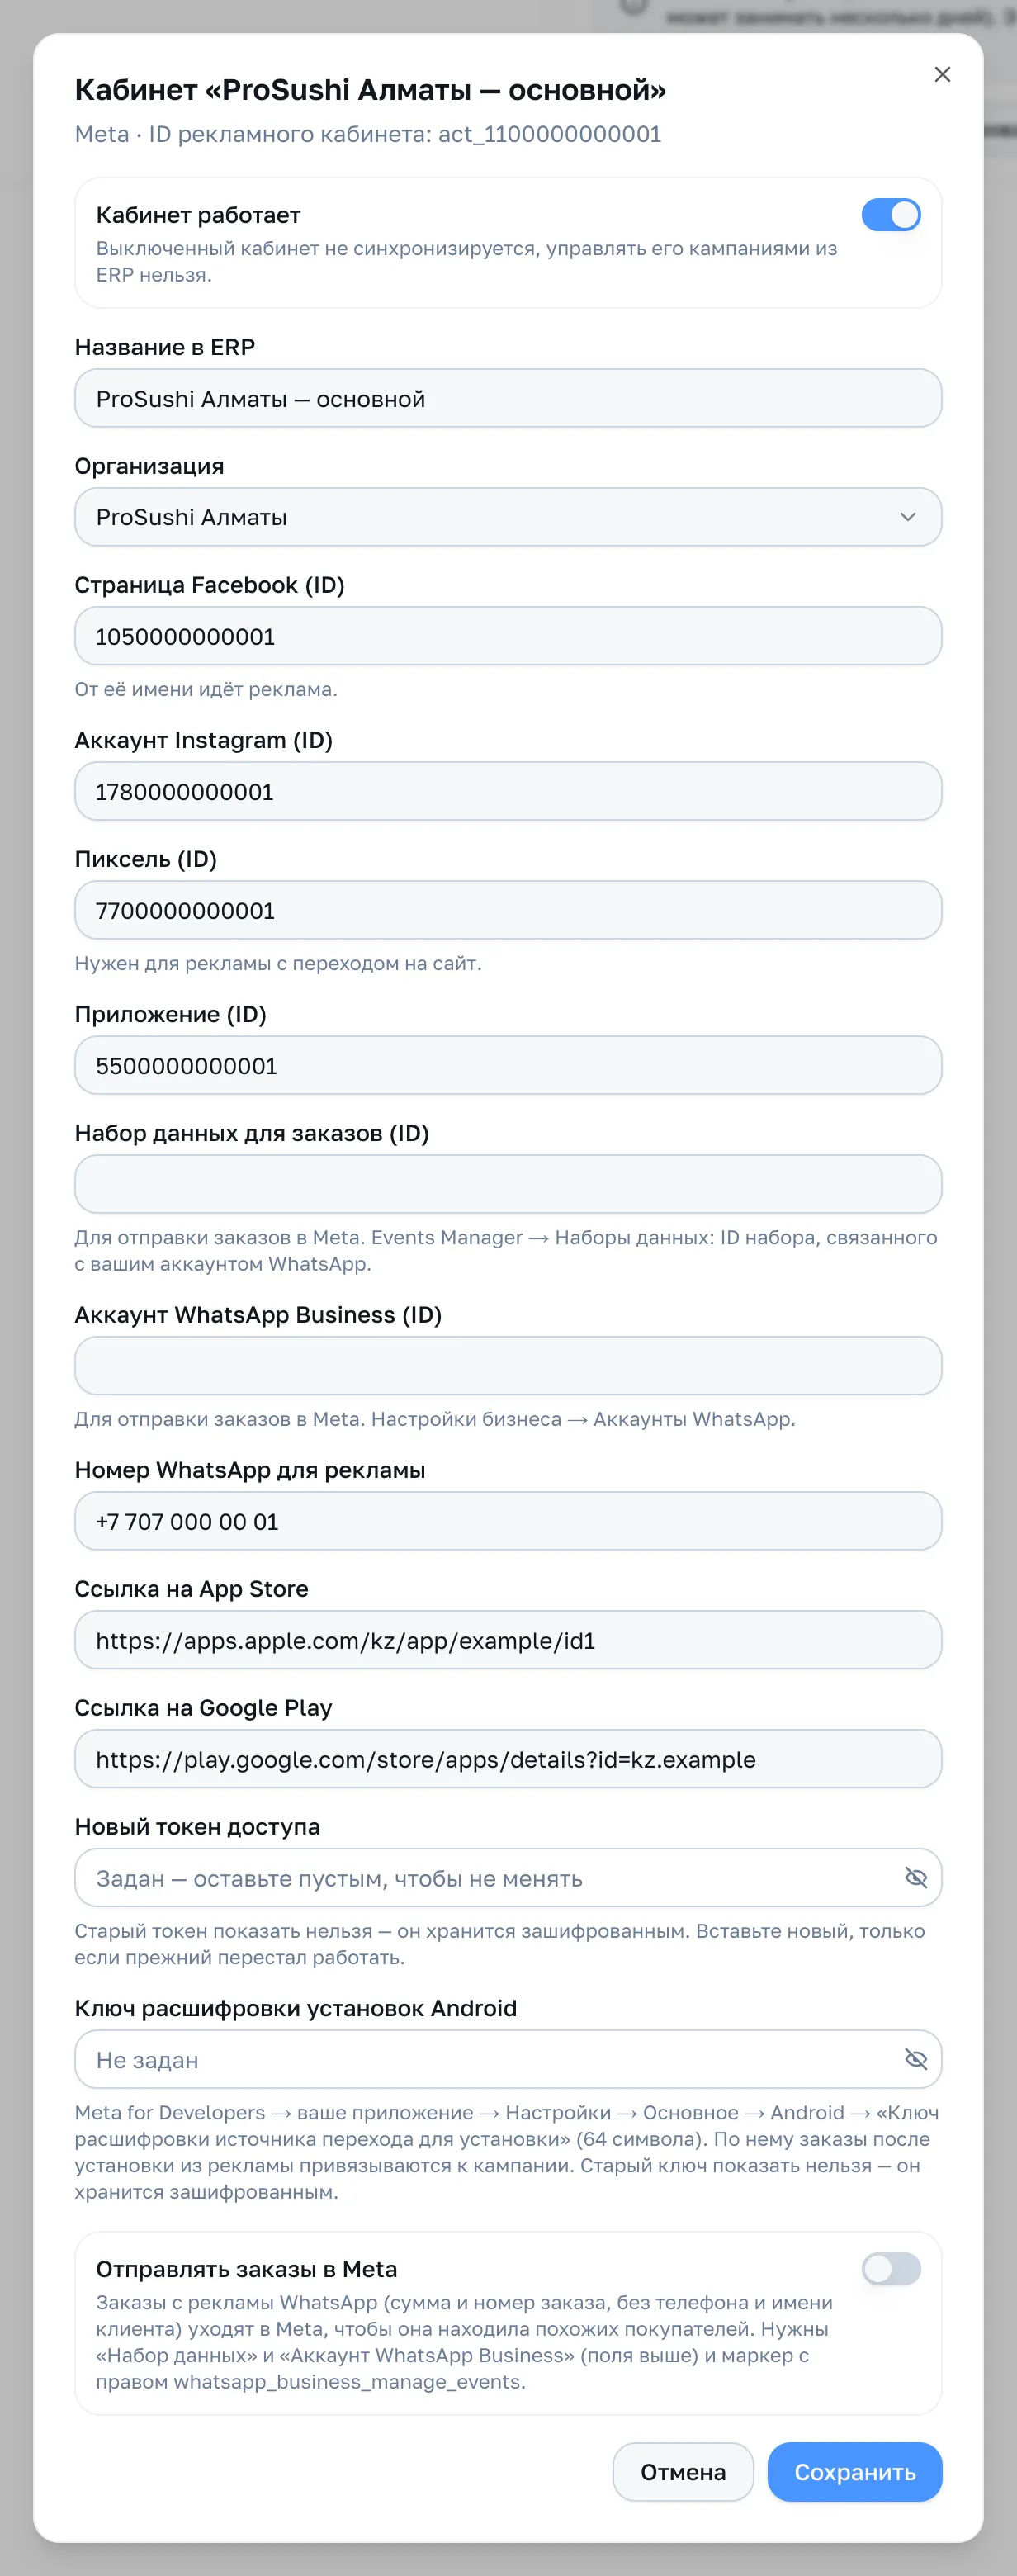Save changes with Сохранить button
Image resolution: width=1017 pixels, height=2576 pixels.
pyautogui.click(x=854, y=2472)
